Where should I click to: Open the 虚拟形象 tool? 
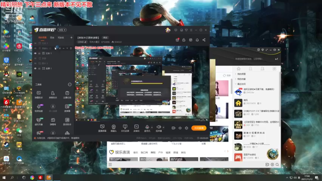[39, 121]
